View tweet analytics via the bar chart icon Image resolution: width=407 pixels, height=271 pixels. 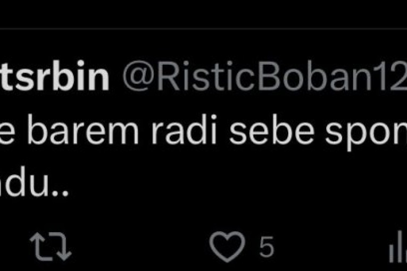398,247
